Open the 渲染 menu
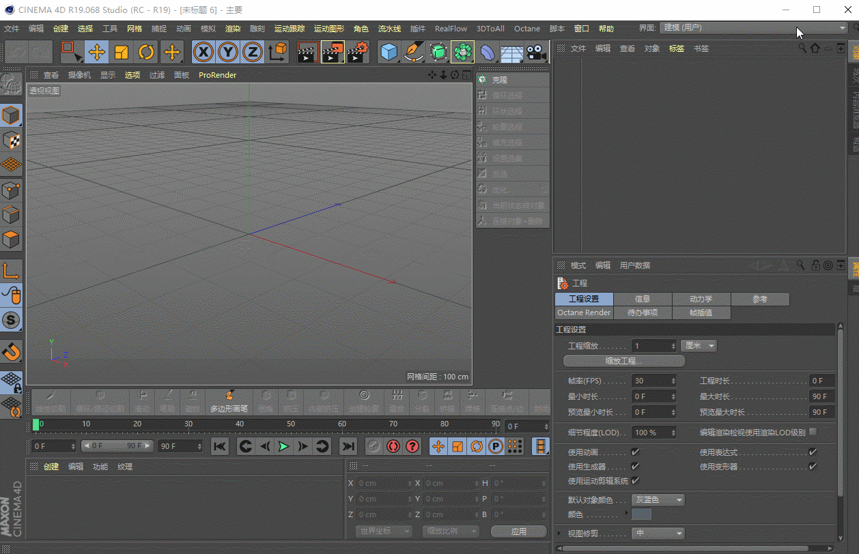Image resolution: width=859 pixels, height=554 pixels. point(233,29)
